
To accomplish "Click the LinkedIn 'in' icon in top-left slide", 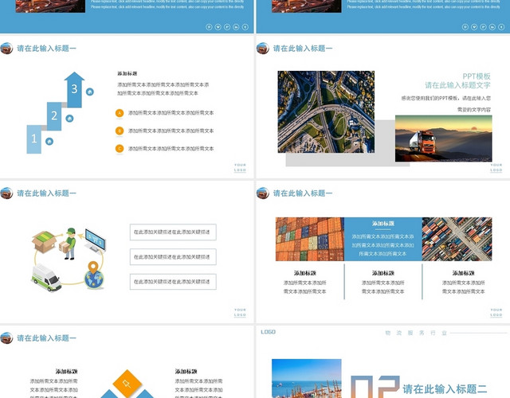I will coord(236,27).
